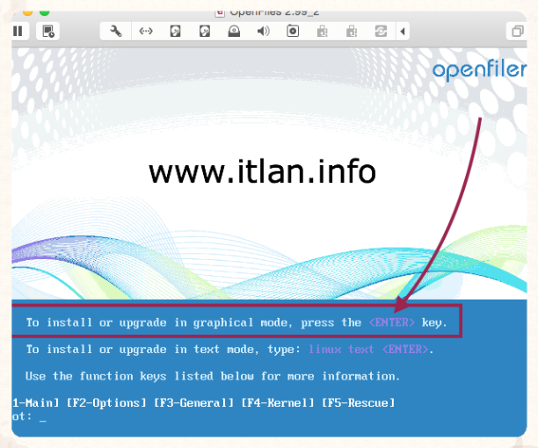Screen dimensions: 538x448
Task: Pause the running virtual machine
Action: (x=18, y=31)
